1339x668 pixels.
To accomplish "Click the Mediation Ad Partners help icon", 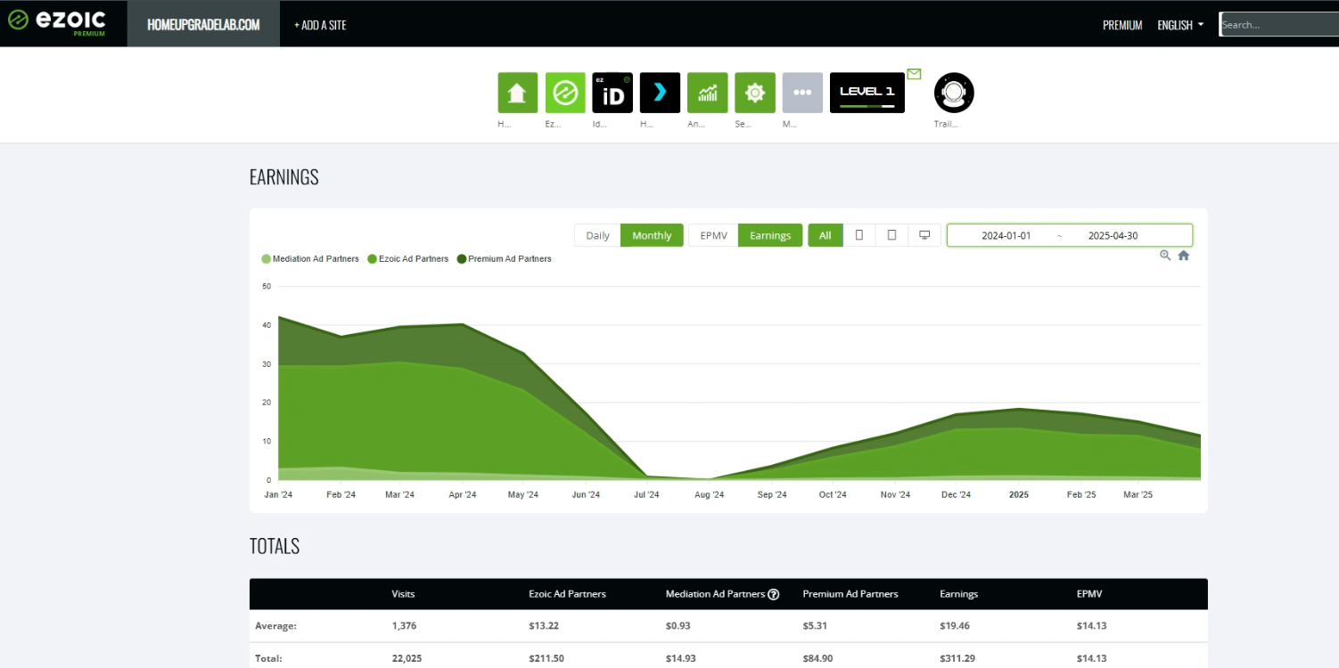I will 774,594.
